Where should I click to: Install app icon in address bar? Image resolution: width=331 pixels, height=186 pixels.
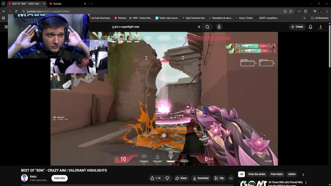[x=285, y=11]
